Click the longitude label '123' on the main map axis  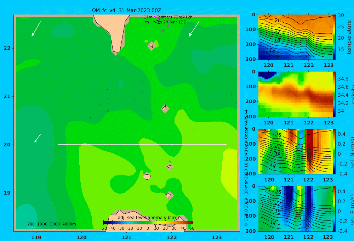217,237
